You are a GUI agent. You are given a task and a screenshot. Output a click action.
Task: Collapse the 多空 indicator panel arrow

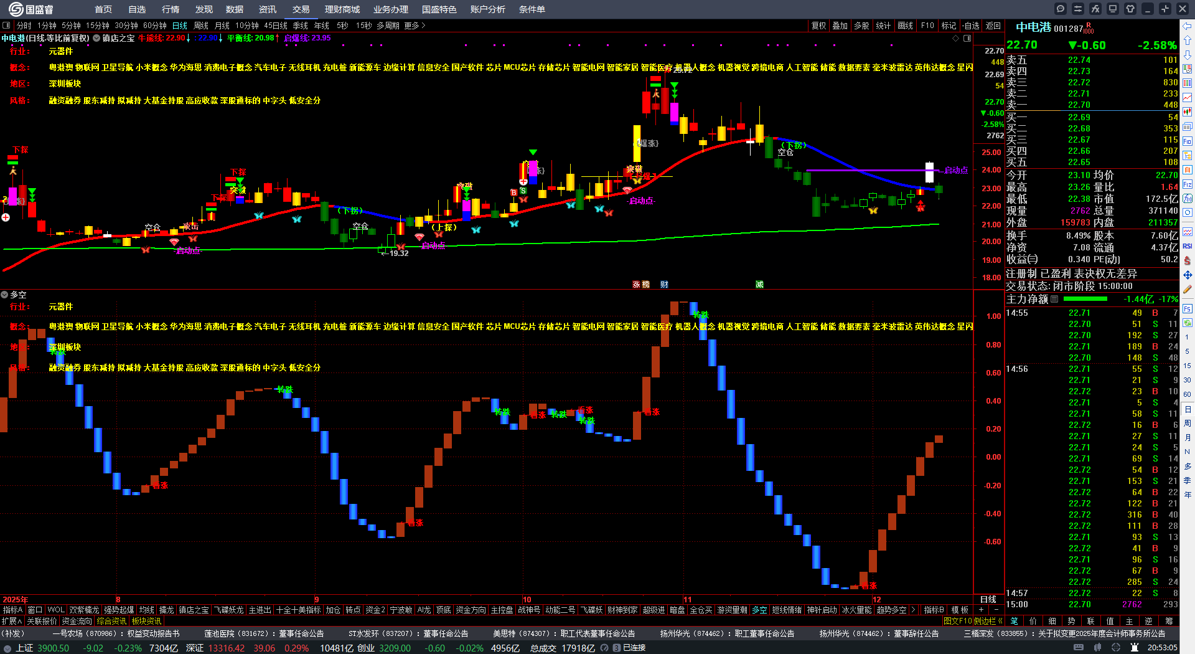(x=4, y=295)
